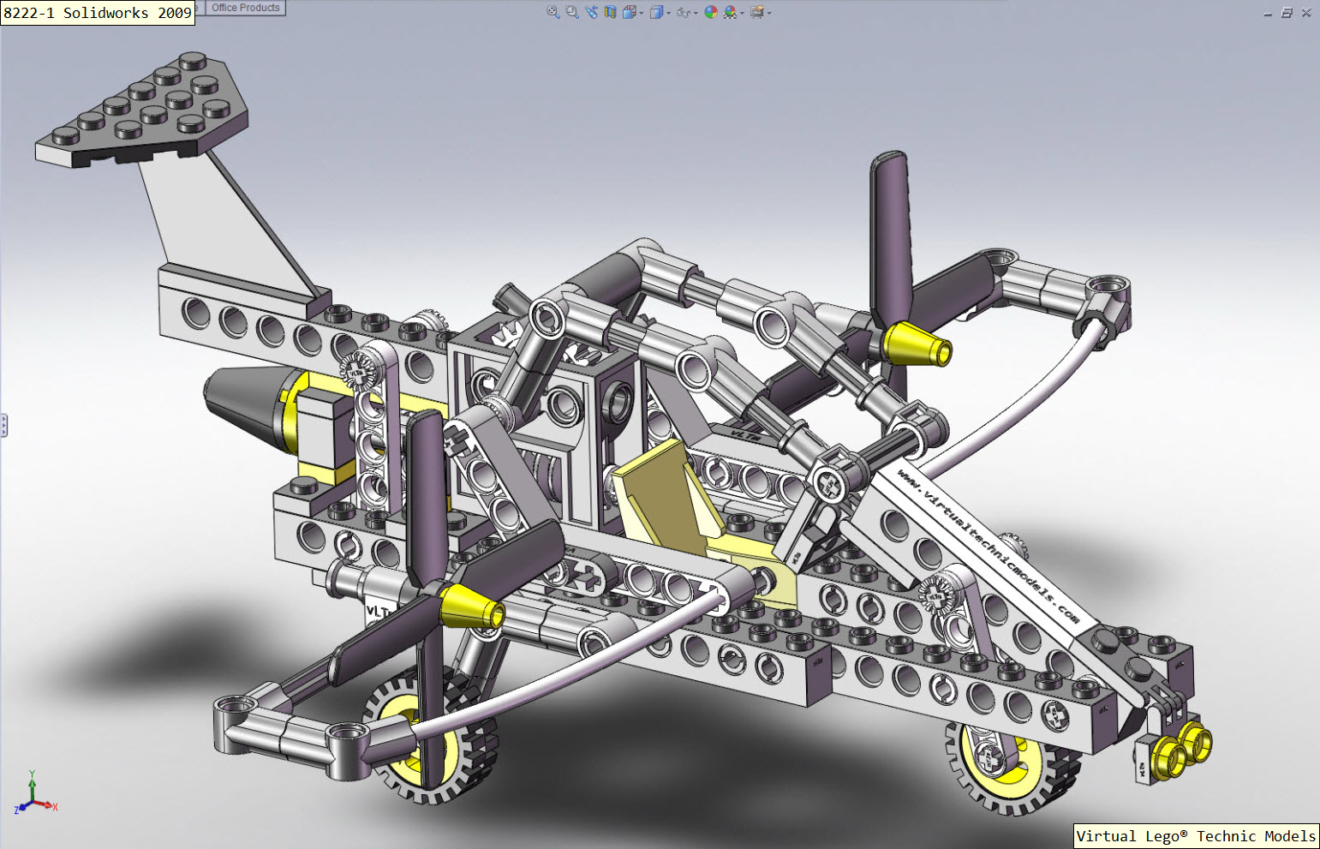This screenshot has height=849, width=1320.
Task: Click the Display Style box icon
Action: (656, 12)
